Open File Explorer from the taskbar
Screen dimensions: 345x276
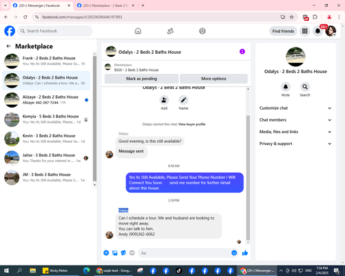coord(33,270)
